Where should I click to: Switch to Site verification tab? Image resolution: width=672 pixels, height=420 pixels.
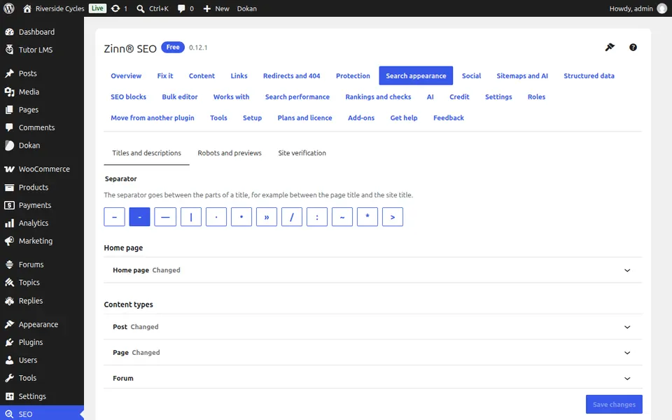302,153
